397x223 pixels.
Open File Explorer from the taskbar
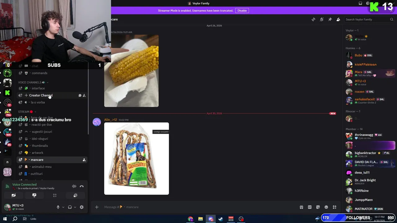coord(200,219)
